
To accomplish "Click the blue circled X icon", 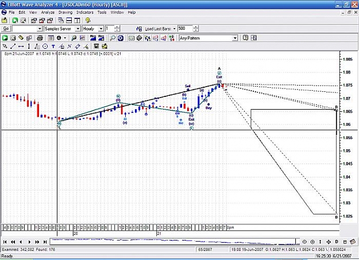I will (121, 38).
